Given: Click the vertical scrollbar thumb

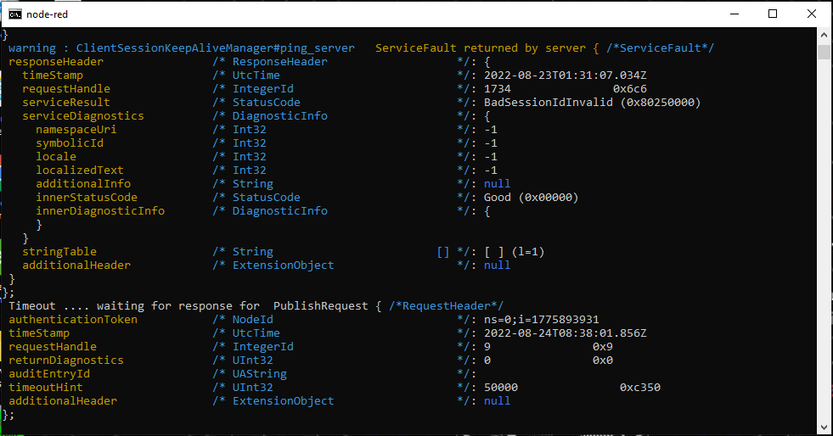Looking at the screenshot, I should coord(824,52).
